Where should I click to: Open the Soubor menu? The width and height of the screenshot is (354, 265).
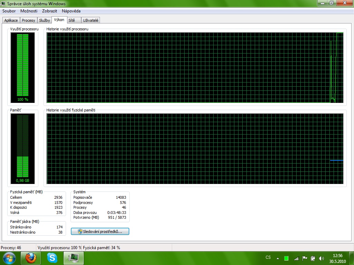[x=9, y=11]
